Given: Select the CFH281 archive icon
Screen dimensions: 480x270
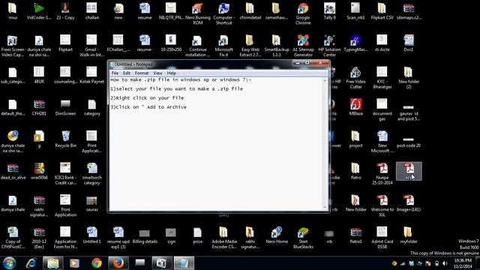Looking at the screenshot, I should click(39, 107).
